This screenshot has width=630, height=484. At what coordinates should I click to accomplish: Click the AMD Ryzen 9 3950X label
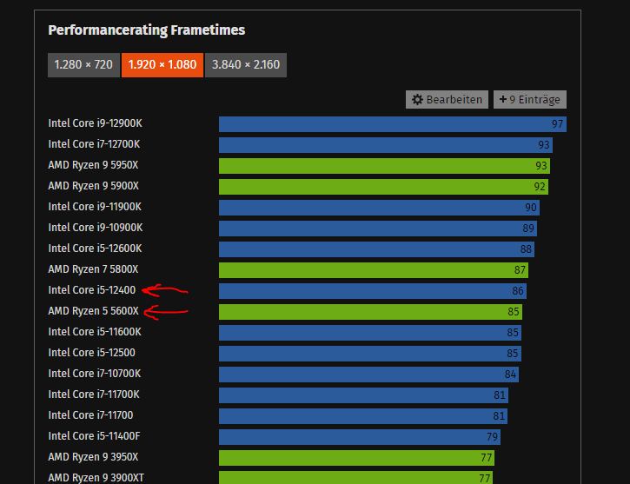tap(93, 457)
